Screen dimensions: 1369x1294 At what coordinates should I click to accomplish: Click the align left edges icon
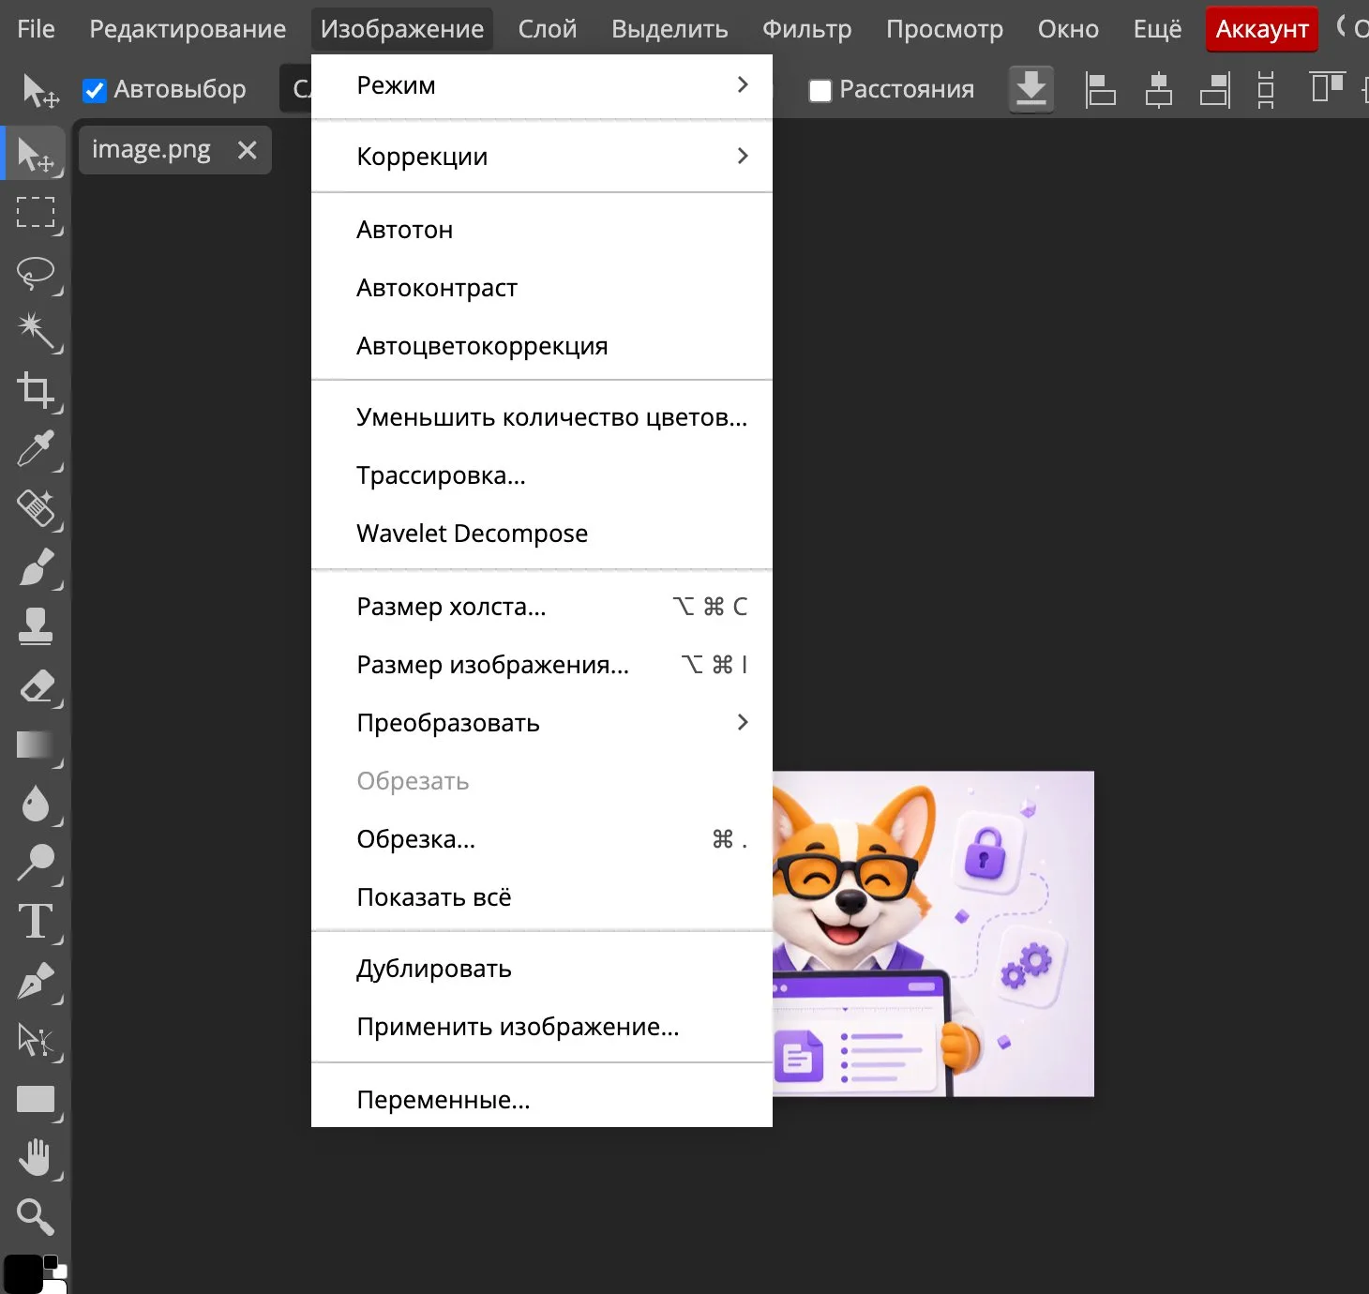1100,90
